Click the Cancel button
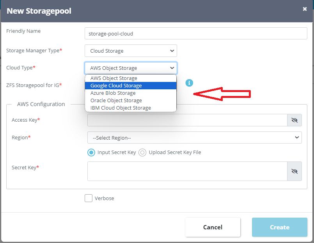 213,227
